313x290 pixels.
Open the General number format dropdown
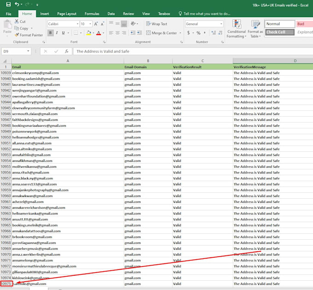coord(221,24)
